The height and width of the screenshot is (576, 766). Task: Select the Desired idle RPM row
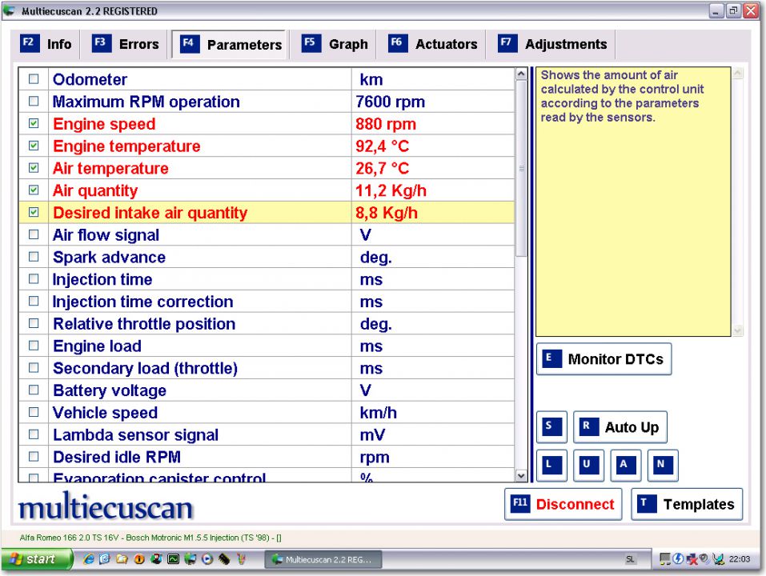pos(267,457)
